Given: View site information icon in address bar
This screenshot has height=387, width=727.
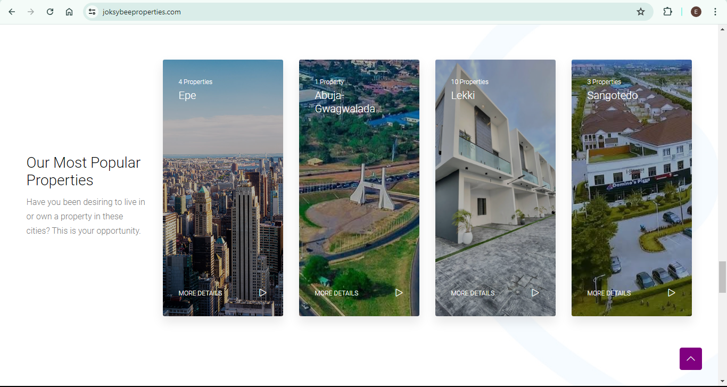Looking at the screenshot, I should pyautogui.click(x=92, y=12).
